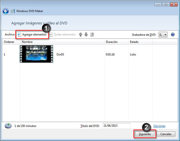This screenshot has width=180, height=141.
Task: Sort by the Ordenar column header
Action: click(11, 42)
